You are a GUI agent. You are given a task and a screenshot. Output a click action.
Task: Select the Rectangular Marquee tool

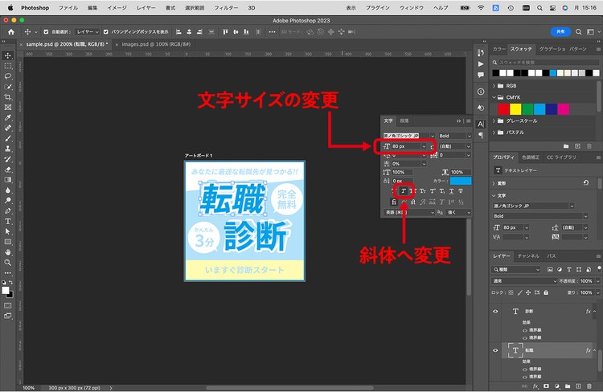pyautogui.click(x=8, y=66)
